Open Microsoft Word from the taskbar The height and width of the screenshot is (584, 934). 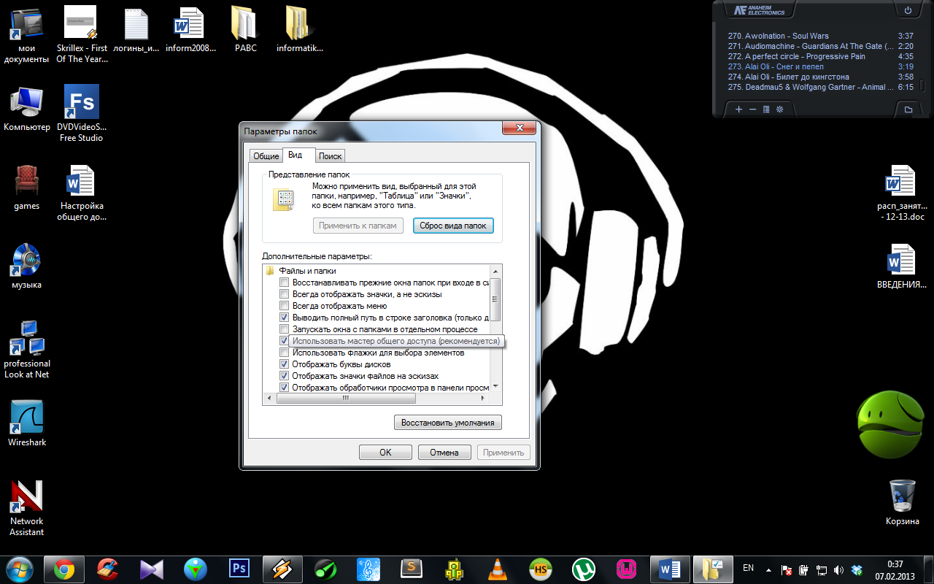click(x=669, y=569)
